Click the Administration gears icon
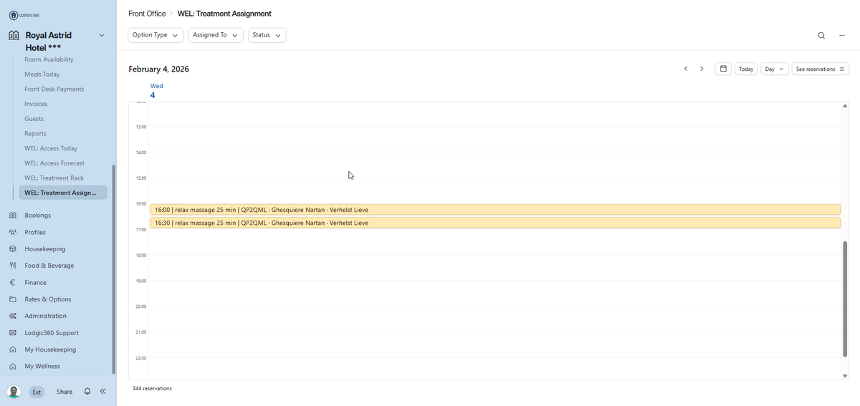The image size is (860, 406). (13, 316)
